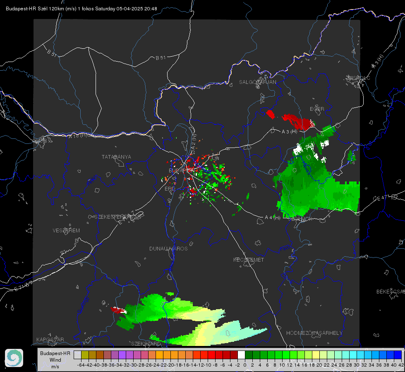Image resolution: width=405 pixels, height=372 pixels.
Task: Click the 10 legend value
Action: [x=282, y=365]
